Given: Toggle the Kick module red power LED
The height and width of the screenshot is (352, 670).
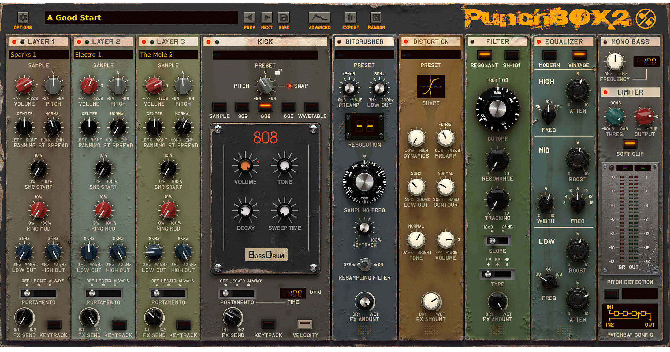Looking at the screenshot, I should pos(209,42).
